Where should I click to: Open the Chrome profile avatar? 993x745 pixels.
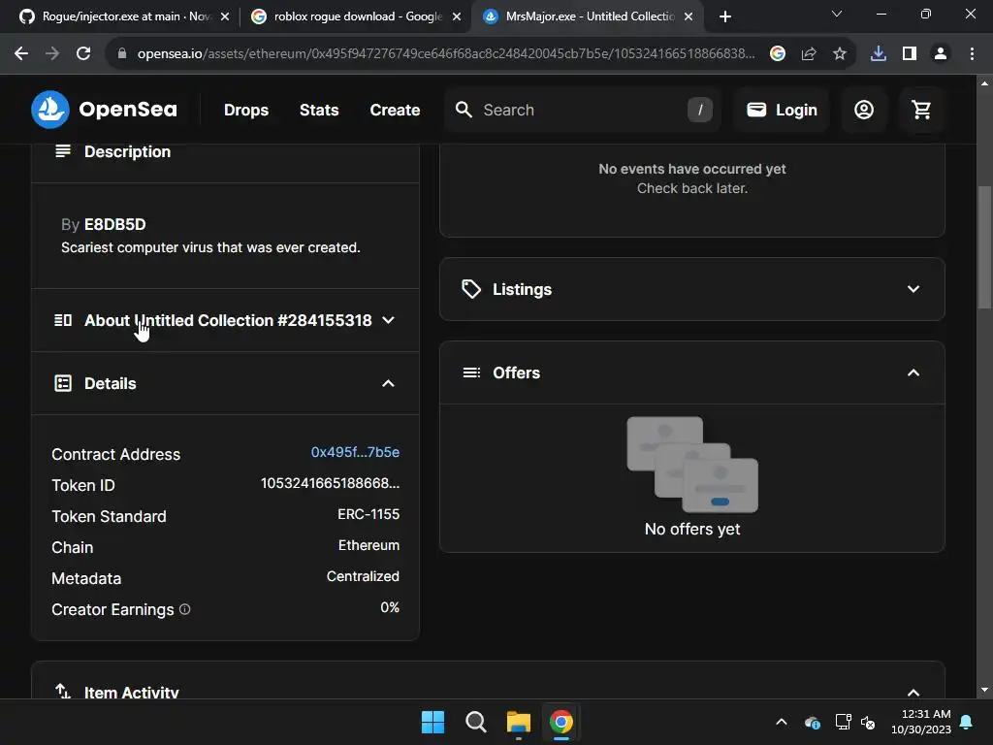[x=941, y=54]
